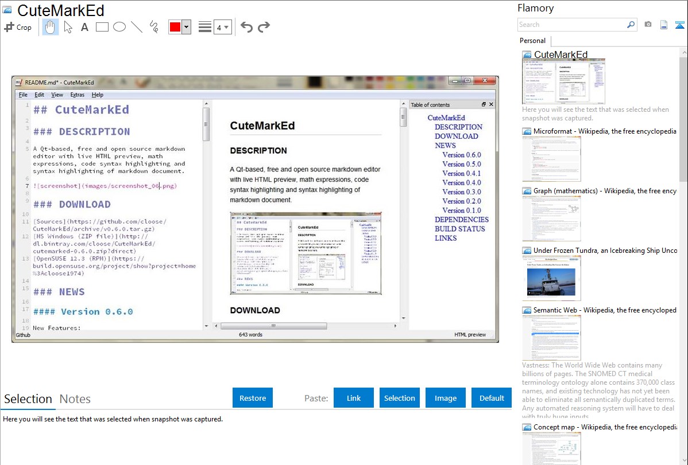Open the Microformat Wikipedia snapshot thumbnail
This screenshot has height=465, width=688.
click(551, 159)
